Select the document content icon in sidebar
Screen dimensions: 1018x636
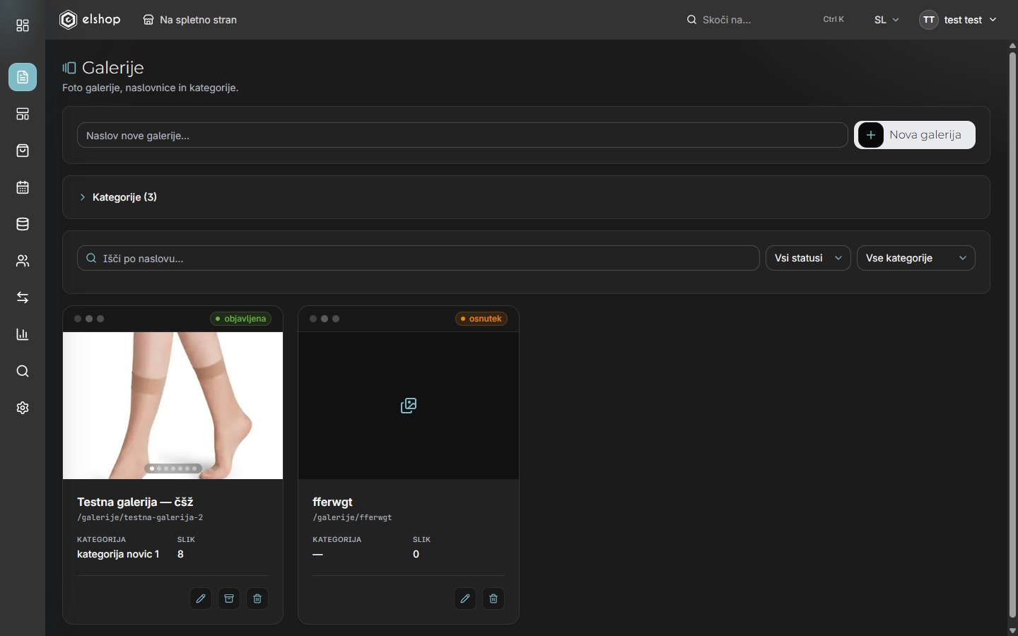tap(23, 77)
